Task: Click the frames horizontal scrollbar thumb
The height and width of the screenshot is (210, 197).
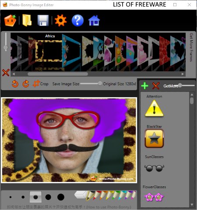Action: pos(58,74)
